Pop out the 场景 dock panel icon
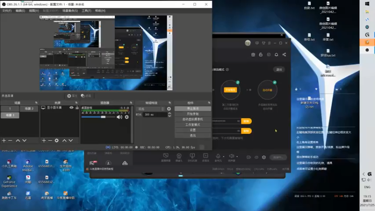Screen dimensions: 375x211 [37, 103]
